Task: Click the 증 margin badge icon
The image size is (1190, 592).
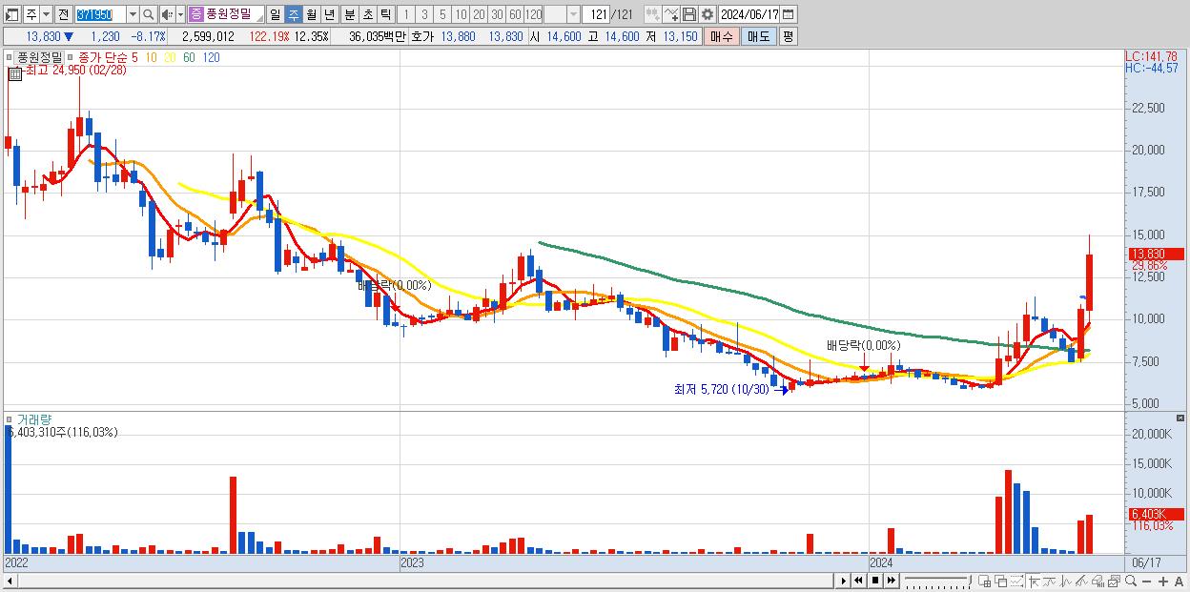Action: pos(195,15)
